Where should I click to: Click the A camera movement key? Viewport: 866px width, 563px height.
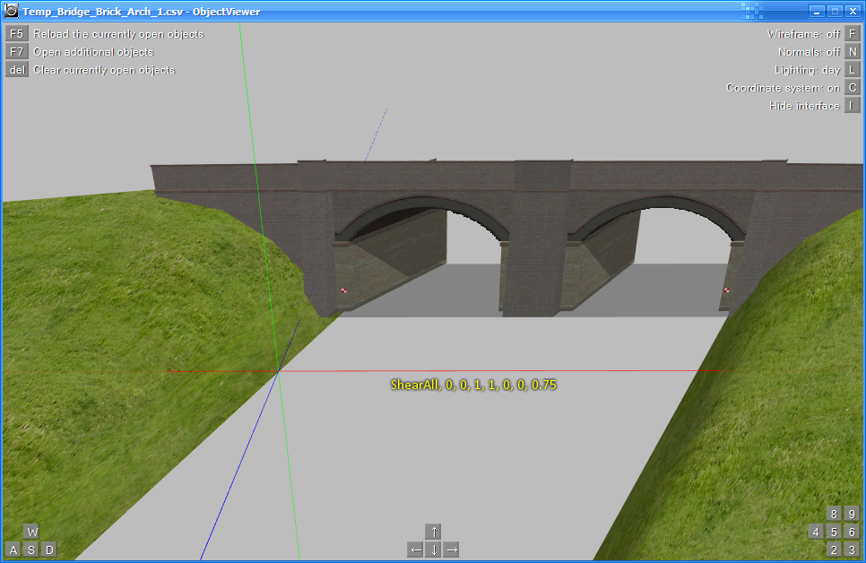(x=13, y=550)
